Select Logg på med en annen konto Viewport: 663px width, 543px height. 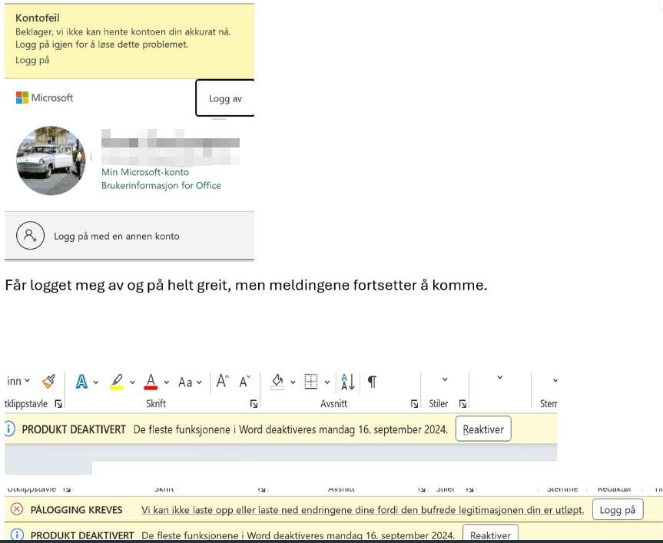click(129, 236)
